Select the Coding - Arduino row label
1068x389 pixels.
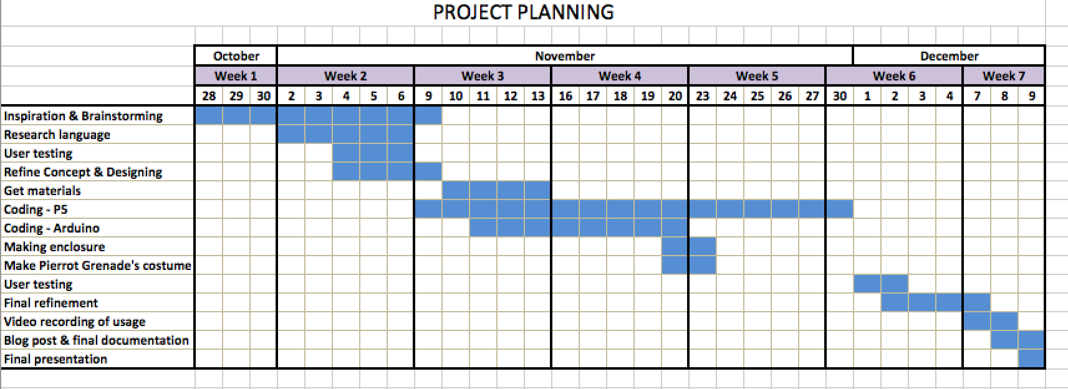(x=52, y=228)
